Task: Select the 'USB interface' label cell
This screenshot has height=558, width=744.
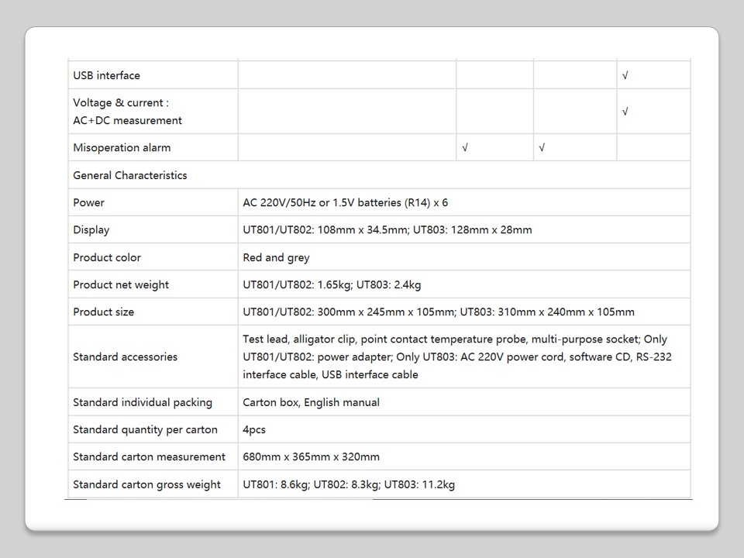Action: click(x=107, y=76)
